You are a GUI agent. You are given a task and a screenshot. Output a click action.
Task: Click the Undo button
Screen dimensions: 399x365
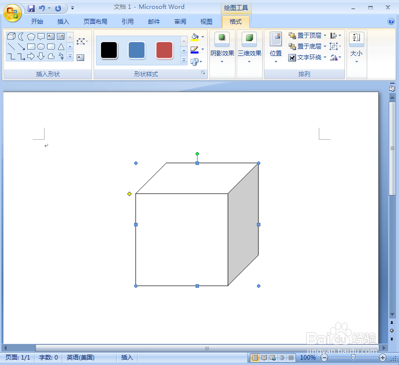(x=42, y=8)
